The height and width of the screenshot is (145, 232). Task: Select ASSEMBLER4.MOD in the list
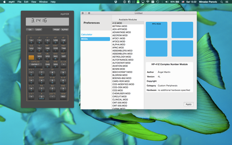point(128,54)
